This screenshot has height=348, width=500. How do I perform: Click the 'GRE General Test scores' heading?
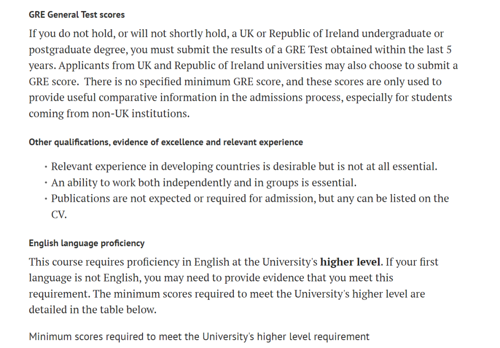pyautogui.click(x=76, y=15)
